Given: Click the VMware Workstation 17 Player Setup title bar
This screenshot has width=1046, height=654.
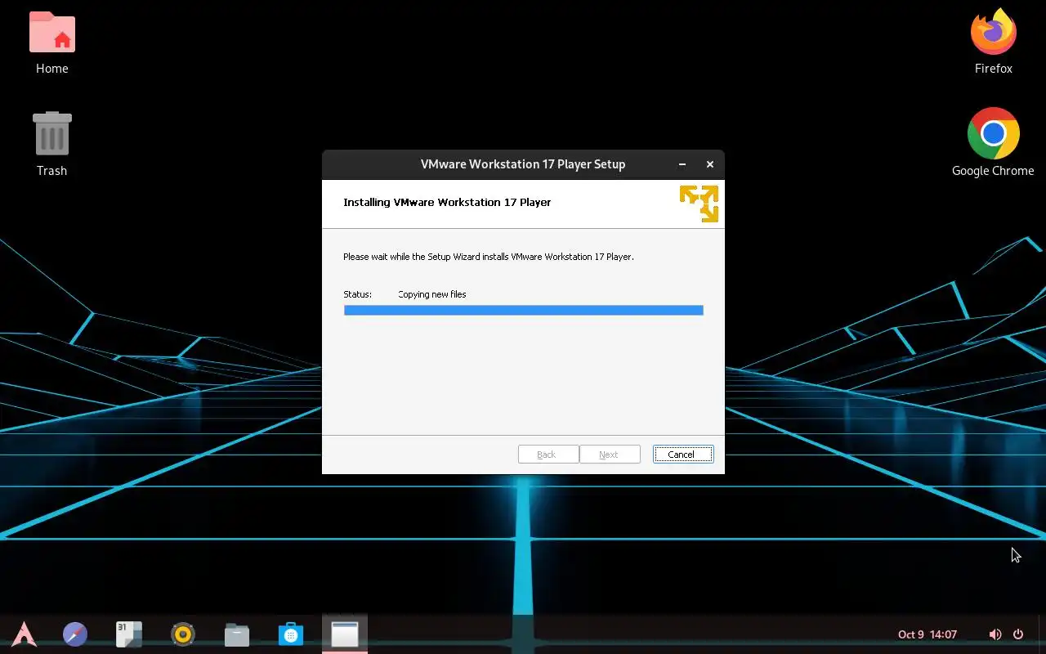Looking at the screenshot, I should [x=523, y=164].
